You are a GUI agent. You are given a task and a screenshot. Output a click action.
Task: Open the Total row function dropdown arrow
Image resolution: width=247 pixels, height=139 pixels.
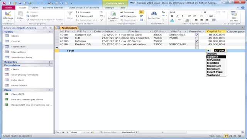[x=208, y=51]
